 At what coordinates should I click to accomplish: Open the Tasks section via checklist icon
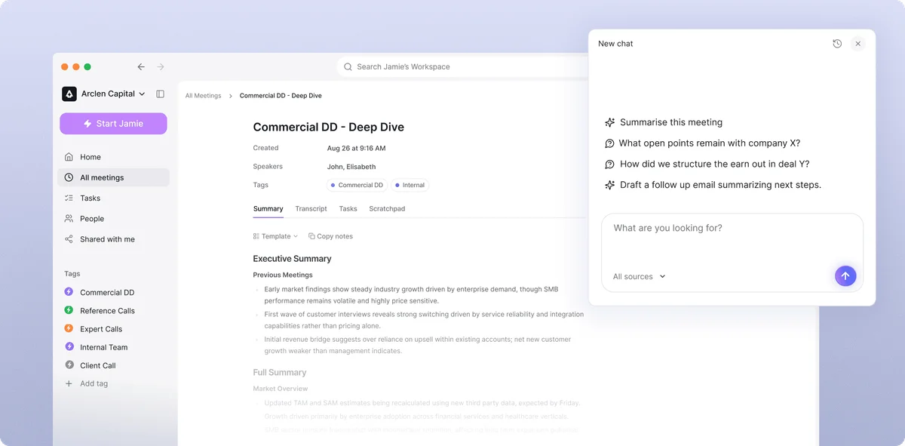click(69, 198)
